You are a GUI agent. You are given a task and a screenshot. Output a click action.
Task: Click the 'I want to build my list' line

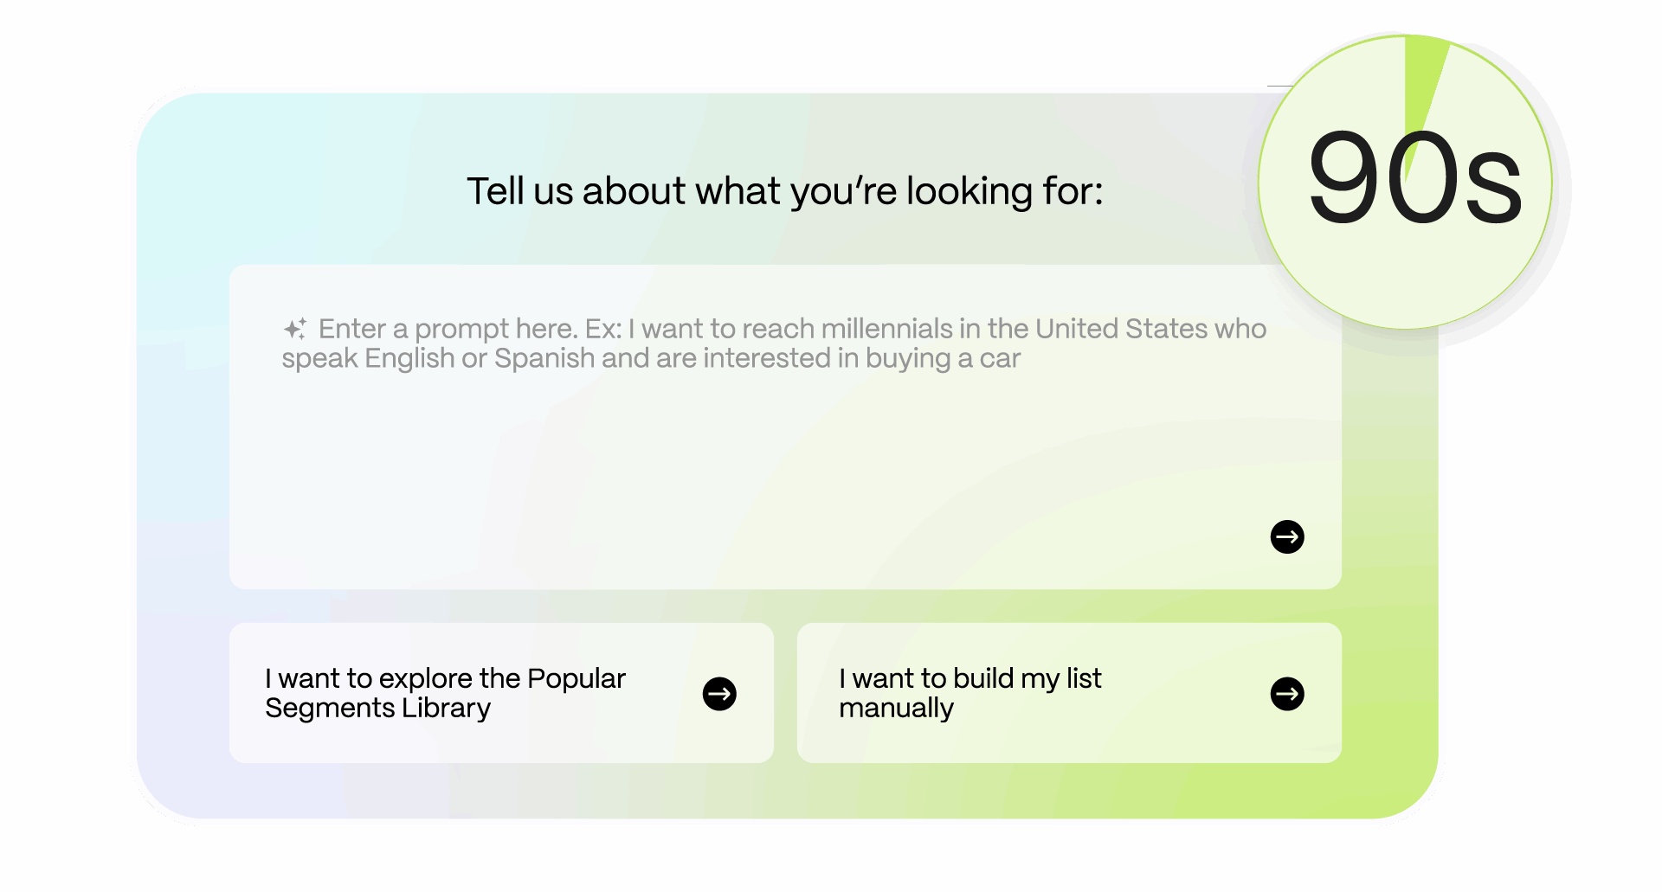pyautogui.click(x=969, y=679)
